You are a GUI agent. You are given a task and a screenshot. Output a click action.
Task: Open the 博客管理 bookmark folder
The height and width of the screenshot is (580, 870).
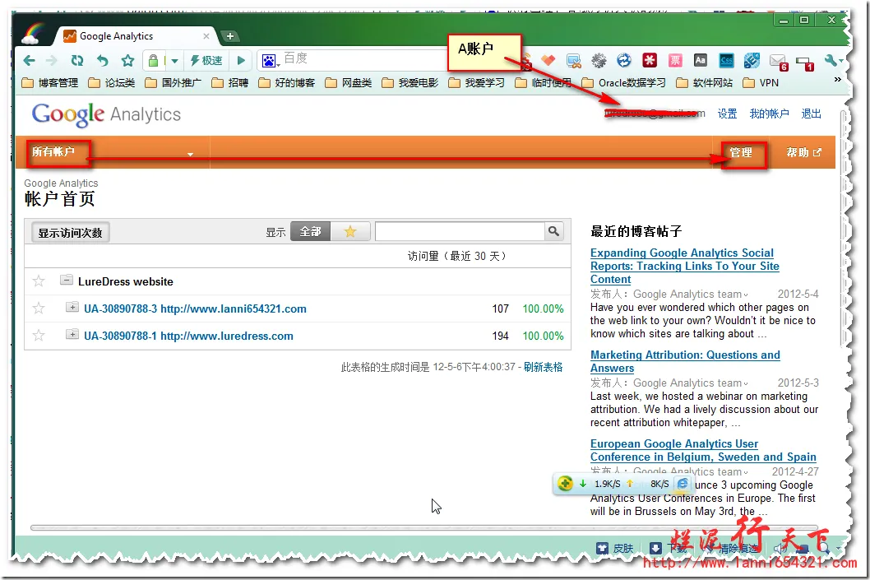(50, 83)
